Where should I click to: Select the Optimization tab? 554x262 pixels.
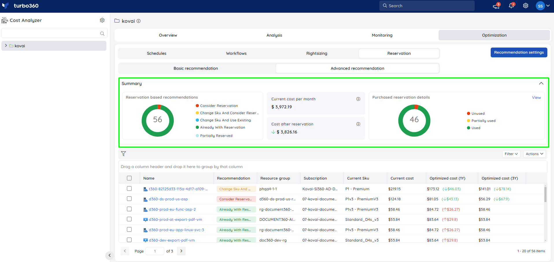point(494,35)
